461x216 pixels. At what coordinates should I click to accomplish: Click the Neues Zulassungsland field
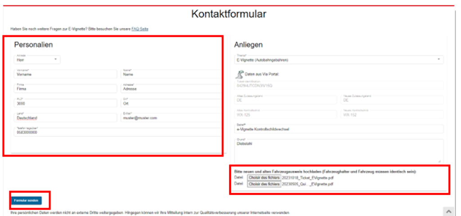(392, 100)
